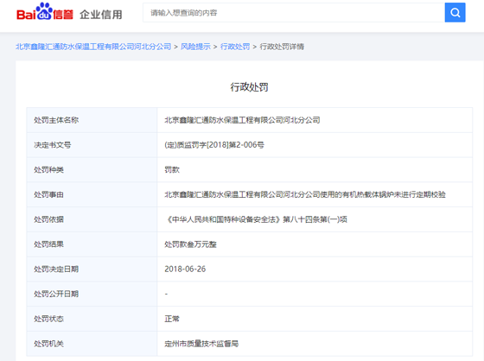484x361 pixels.
Task: Click the 定州市质量技术监督局 authority value
Action: point(201,344)
